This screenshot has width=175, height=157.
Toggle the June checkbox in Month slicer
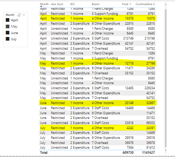pyautogui.click(x=8, y=33)
